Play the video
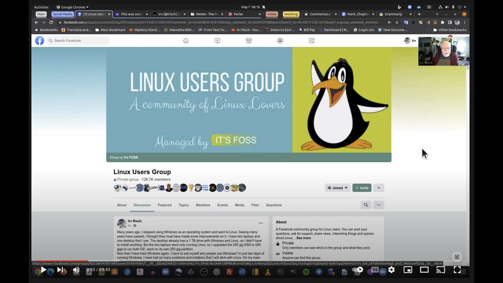Viewport: 503px width, 283px height. [x=43, y=270]
